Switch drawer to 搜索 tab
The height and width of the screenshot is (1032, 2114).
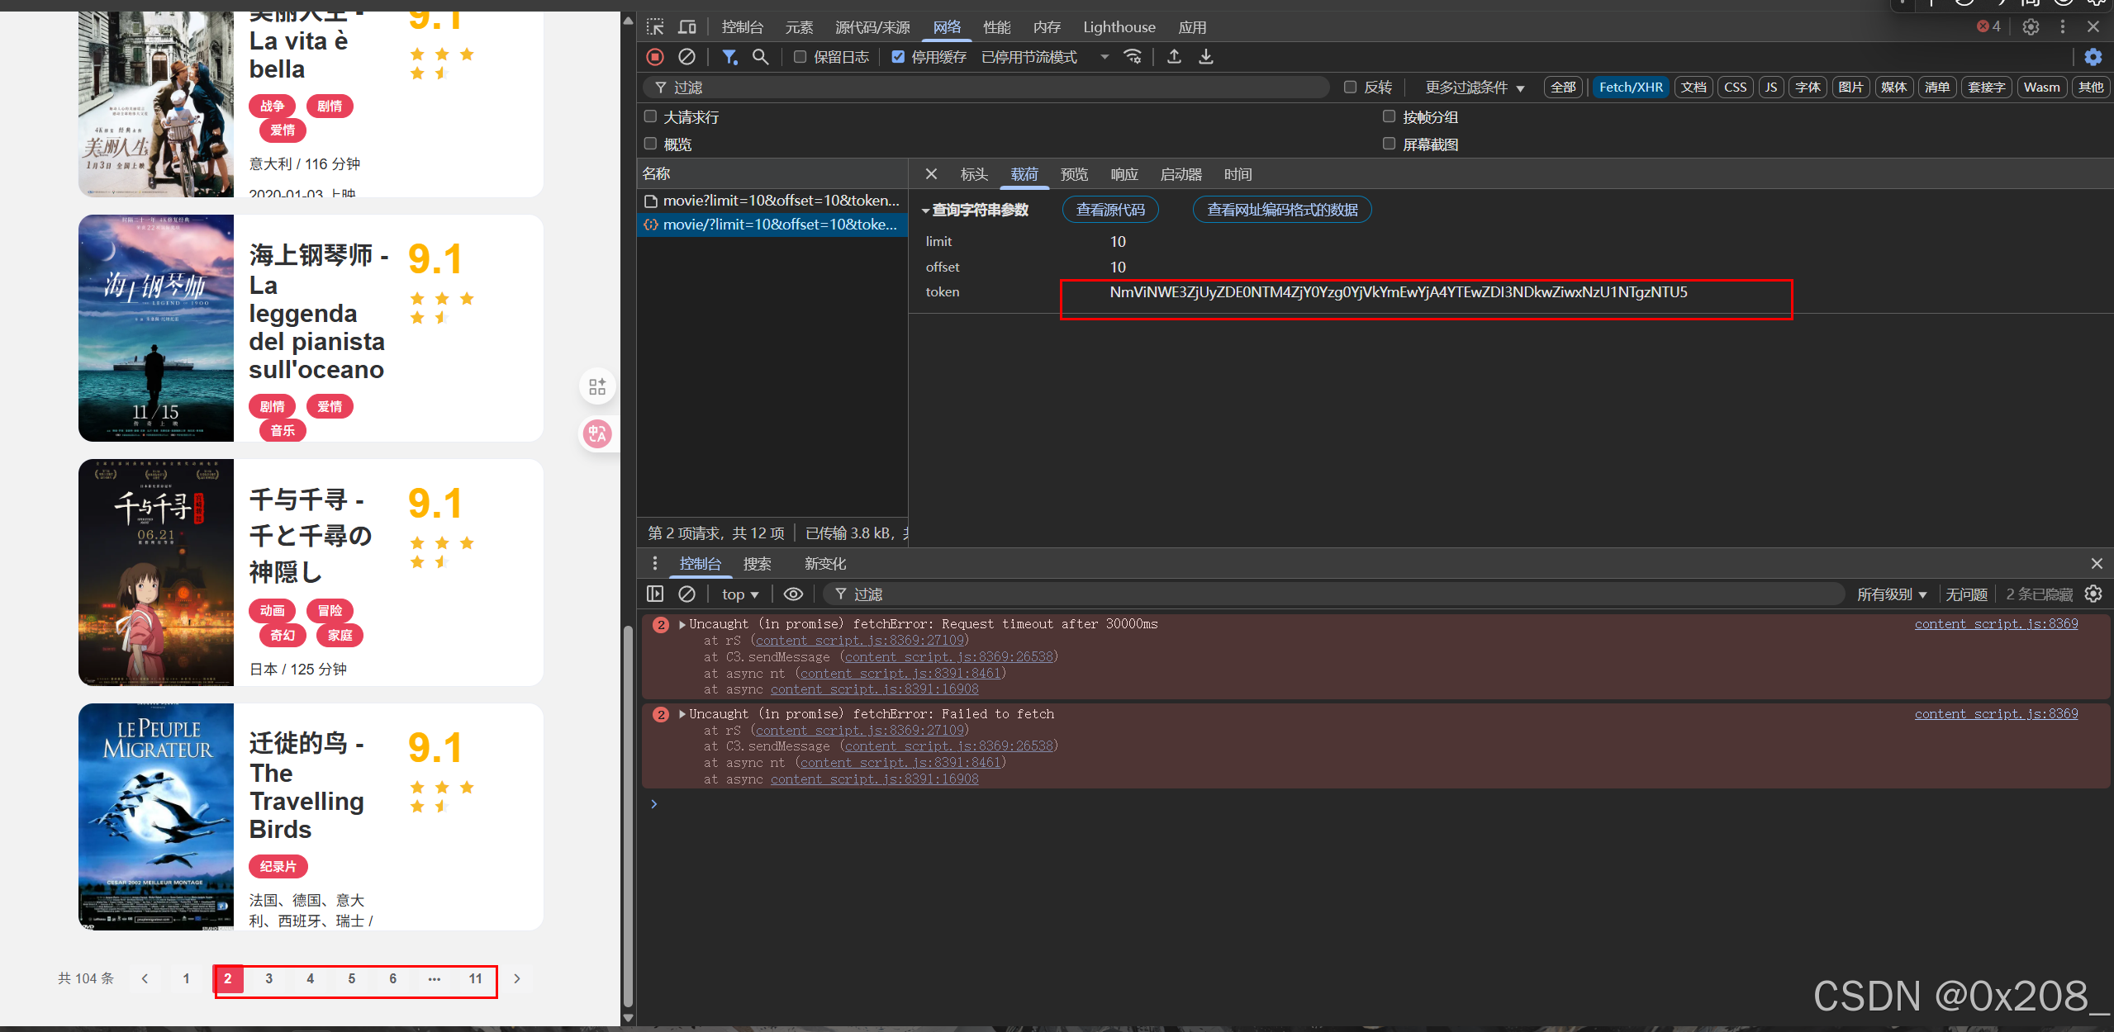[x=757, y=564]
